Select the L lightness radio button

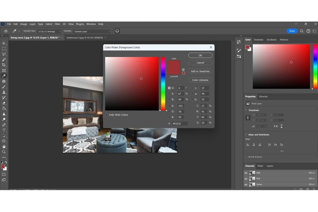point(192,88)
